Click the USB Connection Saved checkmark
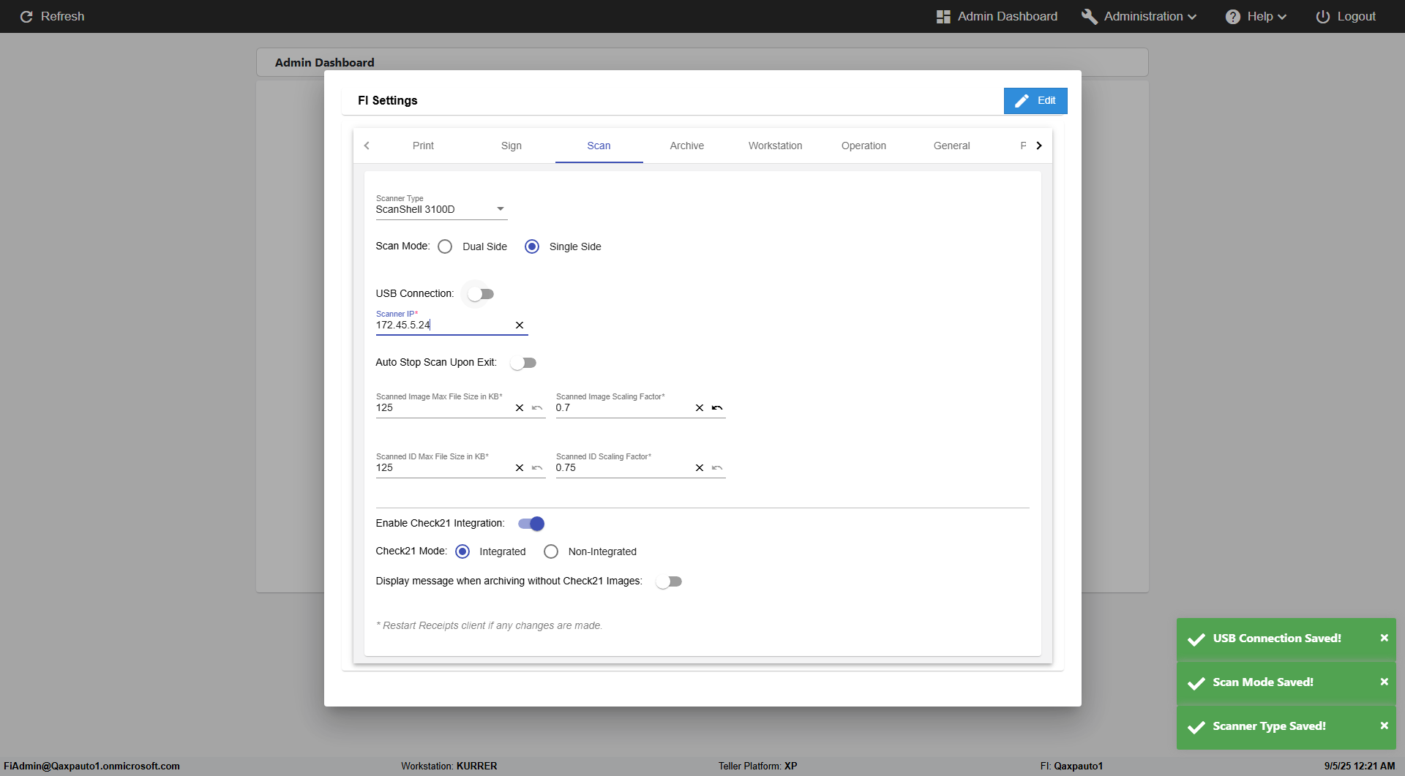Image resolution: width=1405 pixels, height=776 pixels. coord(1196,639)
